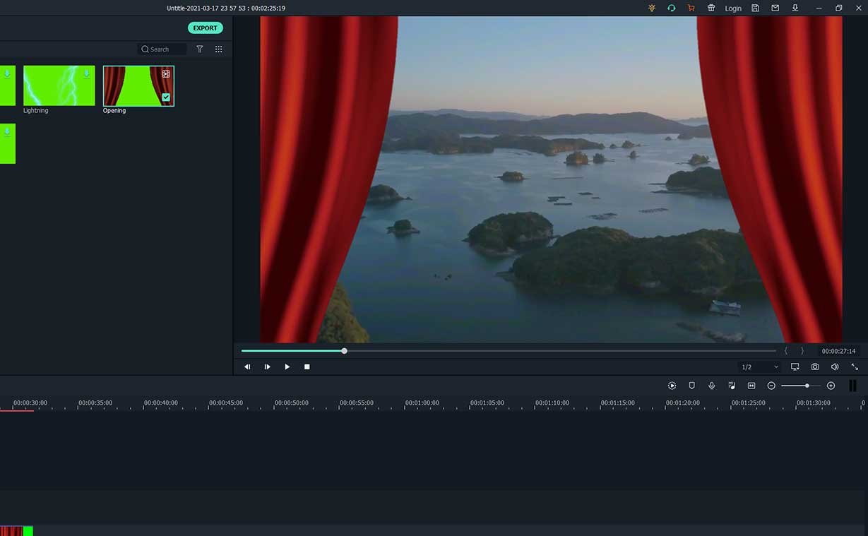Focus the media Search field
This screenshot has height=536, width=868.
pos(162,49)
